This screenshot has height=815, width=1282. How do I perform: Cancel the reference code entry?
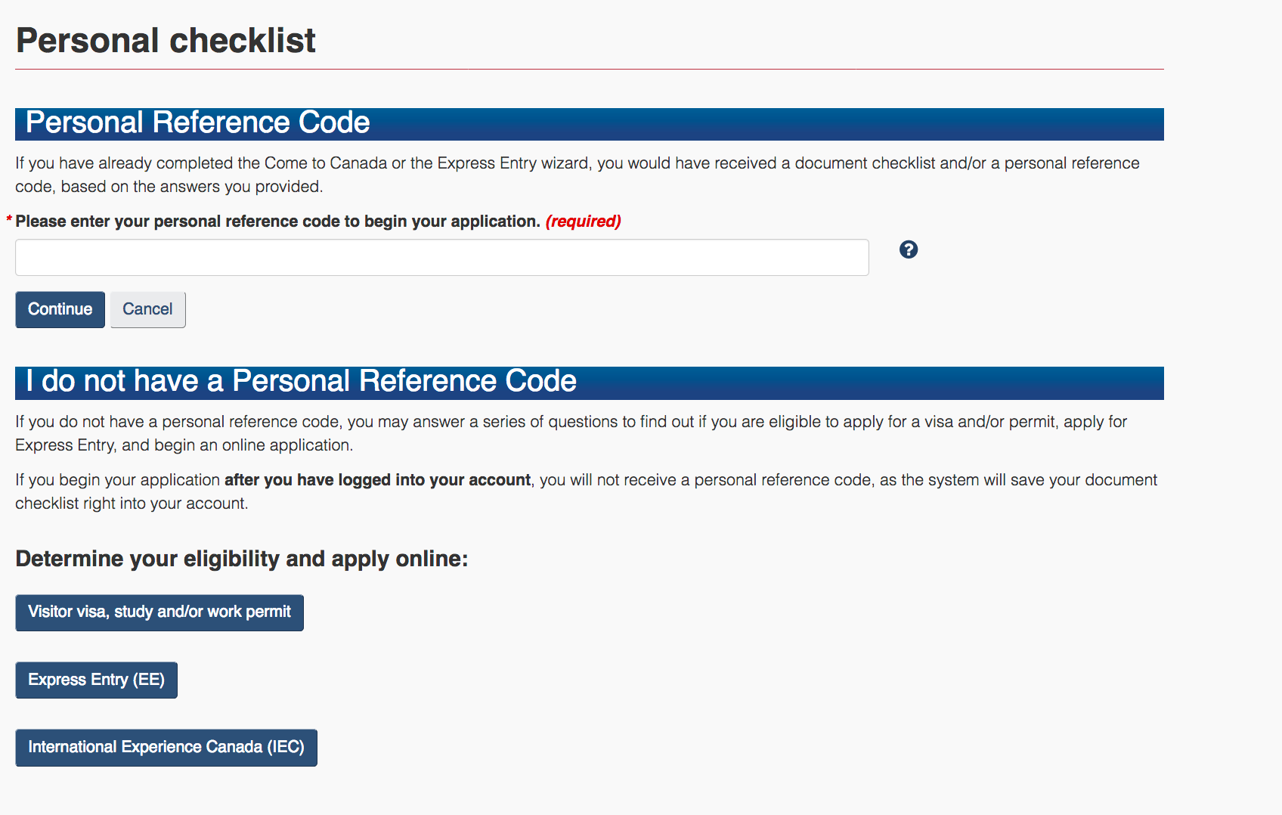[x=148, y=309]
